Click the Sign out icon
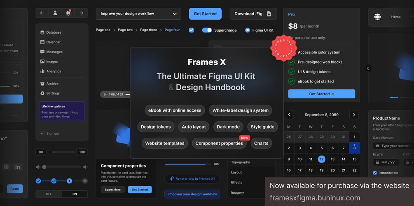 tap(42, 133)
